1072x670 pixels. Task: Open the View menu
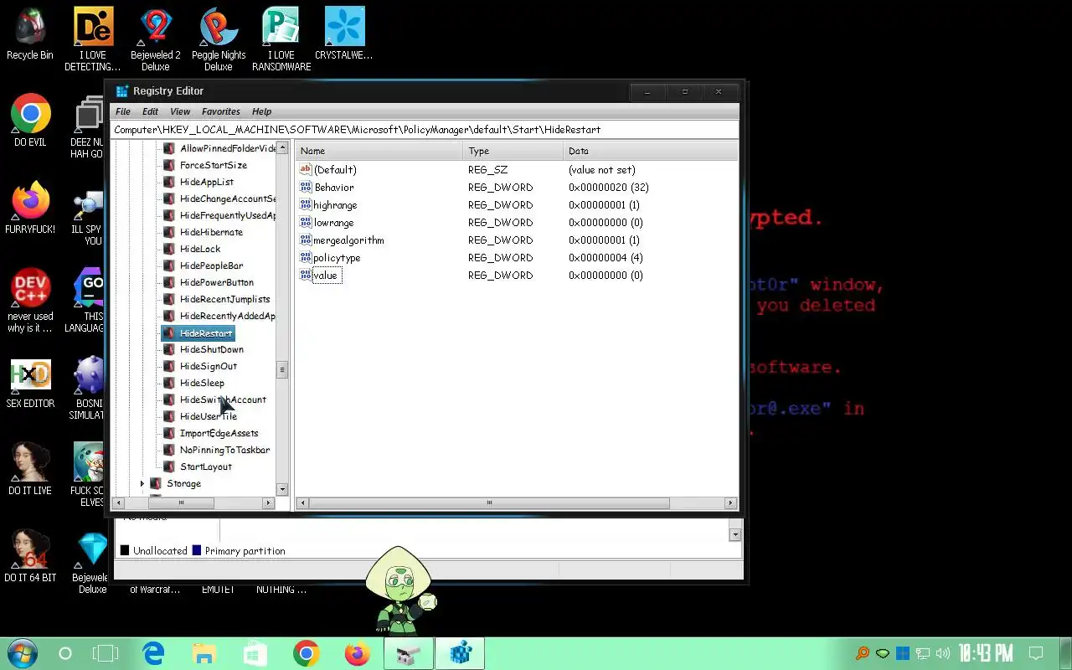point(180,111)
